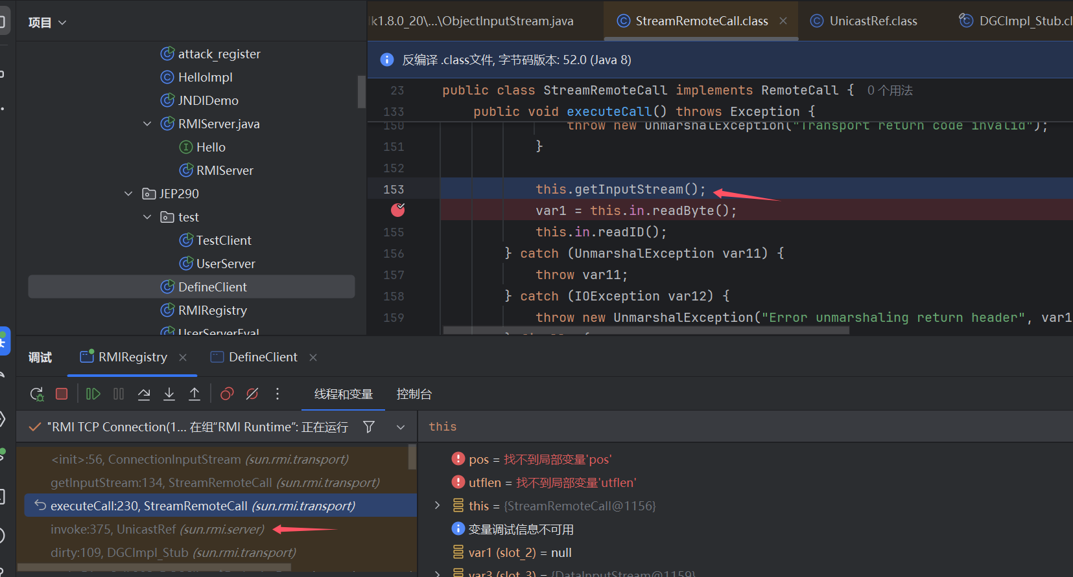Open the thread selector dropdown arrow

(x=401, y=427)
